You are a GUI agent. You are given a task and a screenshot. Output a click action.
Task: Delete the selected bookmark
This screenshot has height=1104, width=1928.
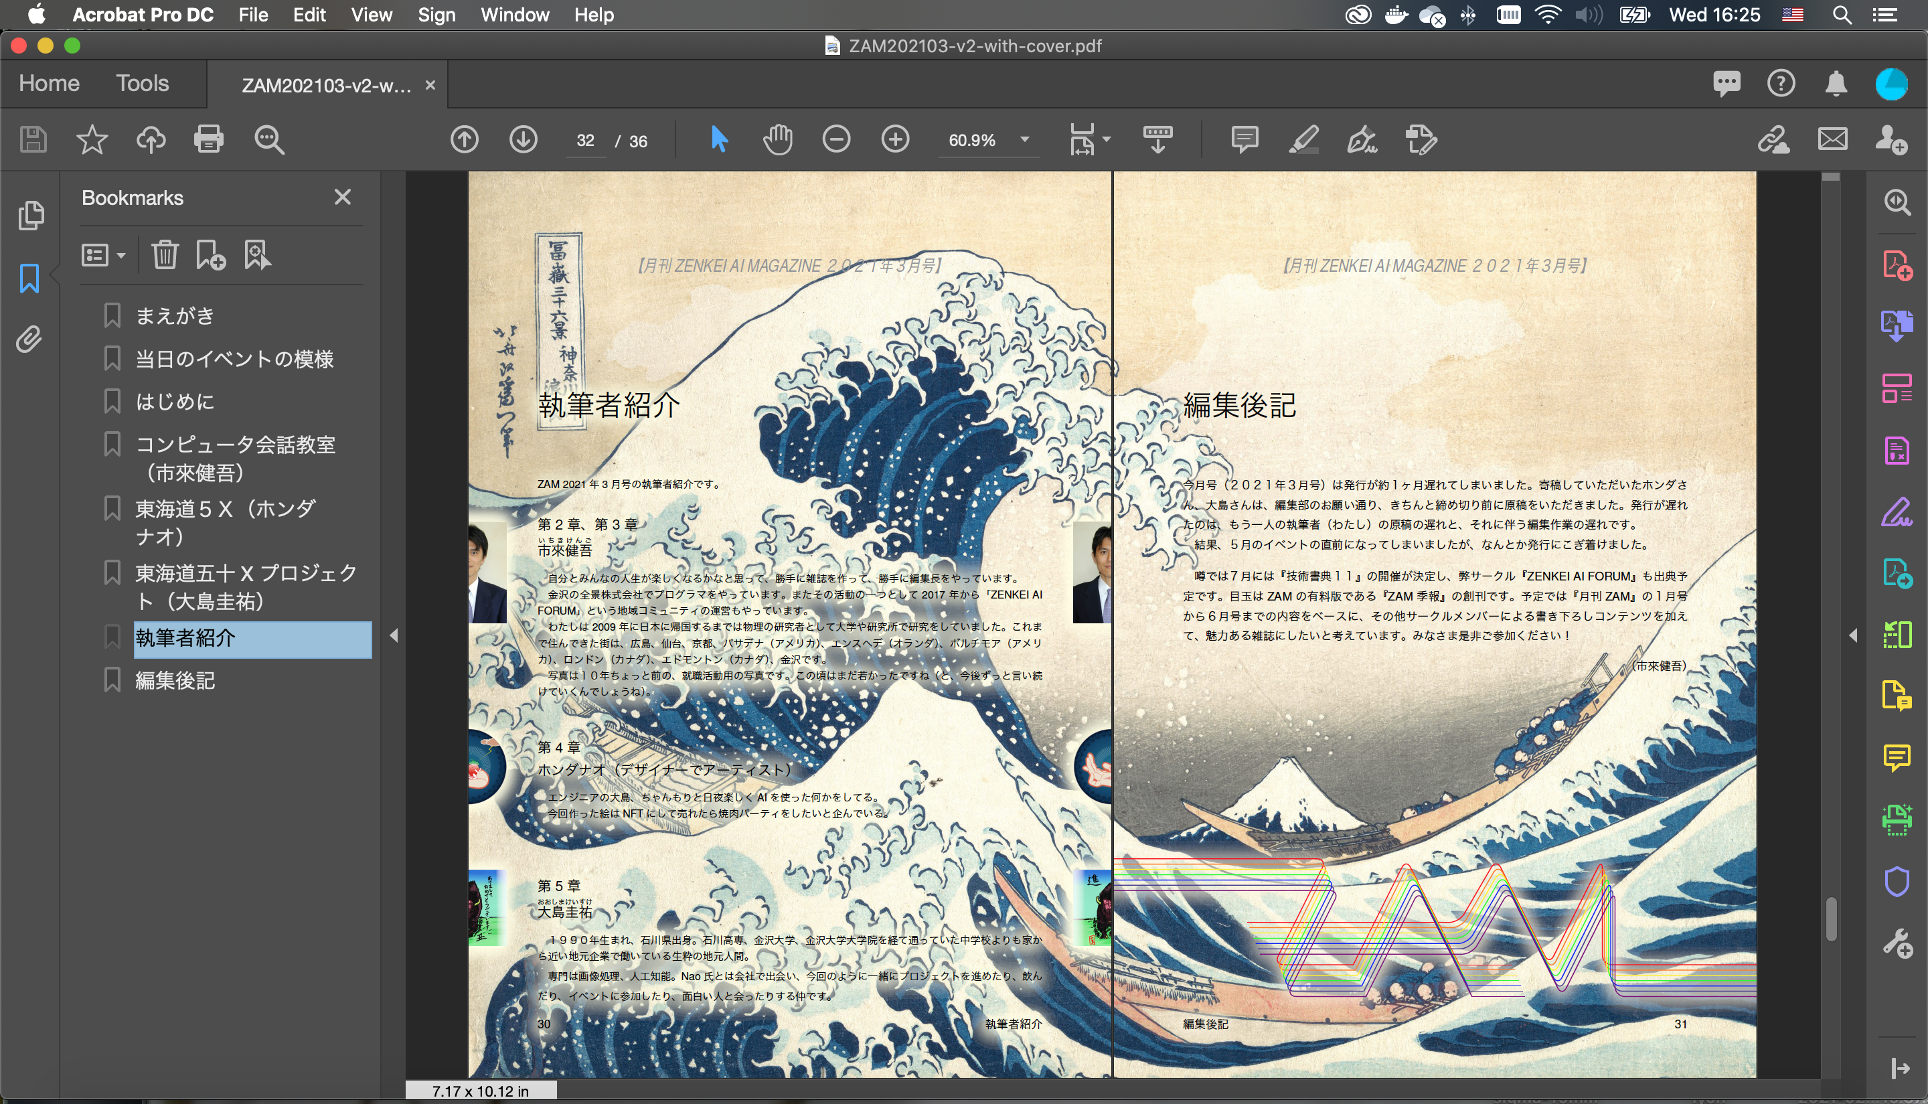(x=165, y=255)
